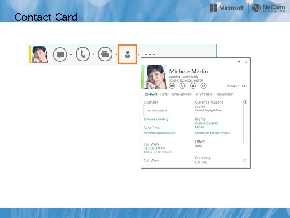Switch to the ORGANIZATION tab
This screenshot has width=290, height=218.
tap(182, 94)
